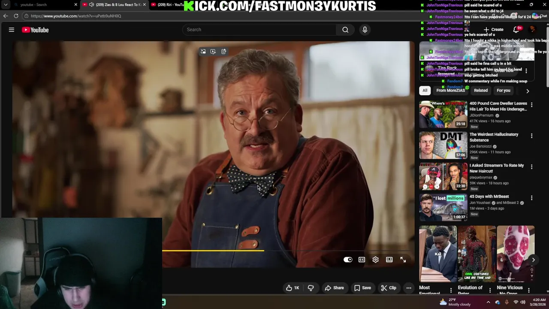
Task: Toggle autoplay switch in the player
Action: click(x=348, y=260)
